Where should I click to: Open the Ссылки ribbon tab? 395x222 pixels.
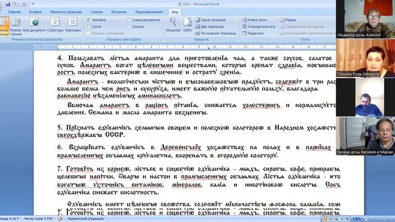(x=97, y=12)
